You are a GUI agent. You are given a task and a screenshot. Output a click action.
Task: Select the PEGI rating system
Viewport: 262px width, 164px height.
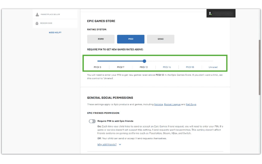point(131,39)
